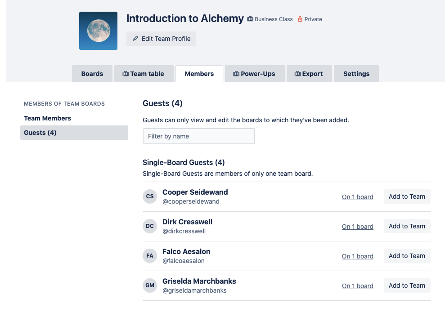Click the pencil icon on Edit Team Profile
The height and width of the screenshot is (312, 445).
click(135, 39)
